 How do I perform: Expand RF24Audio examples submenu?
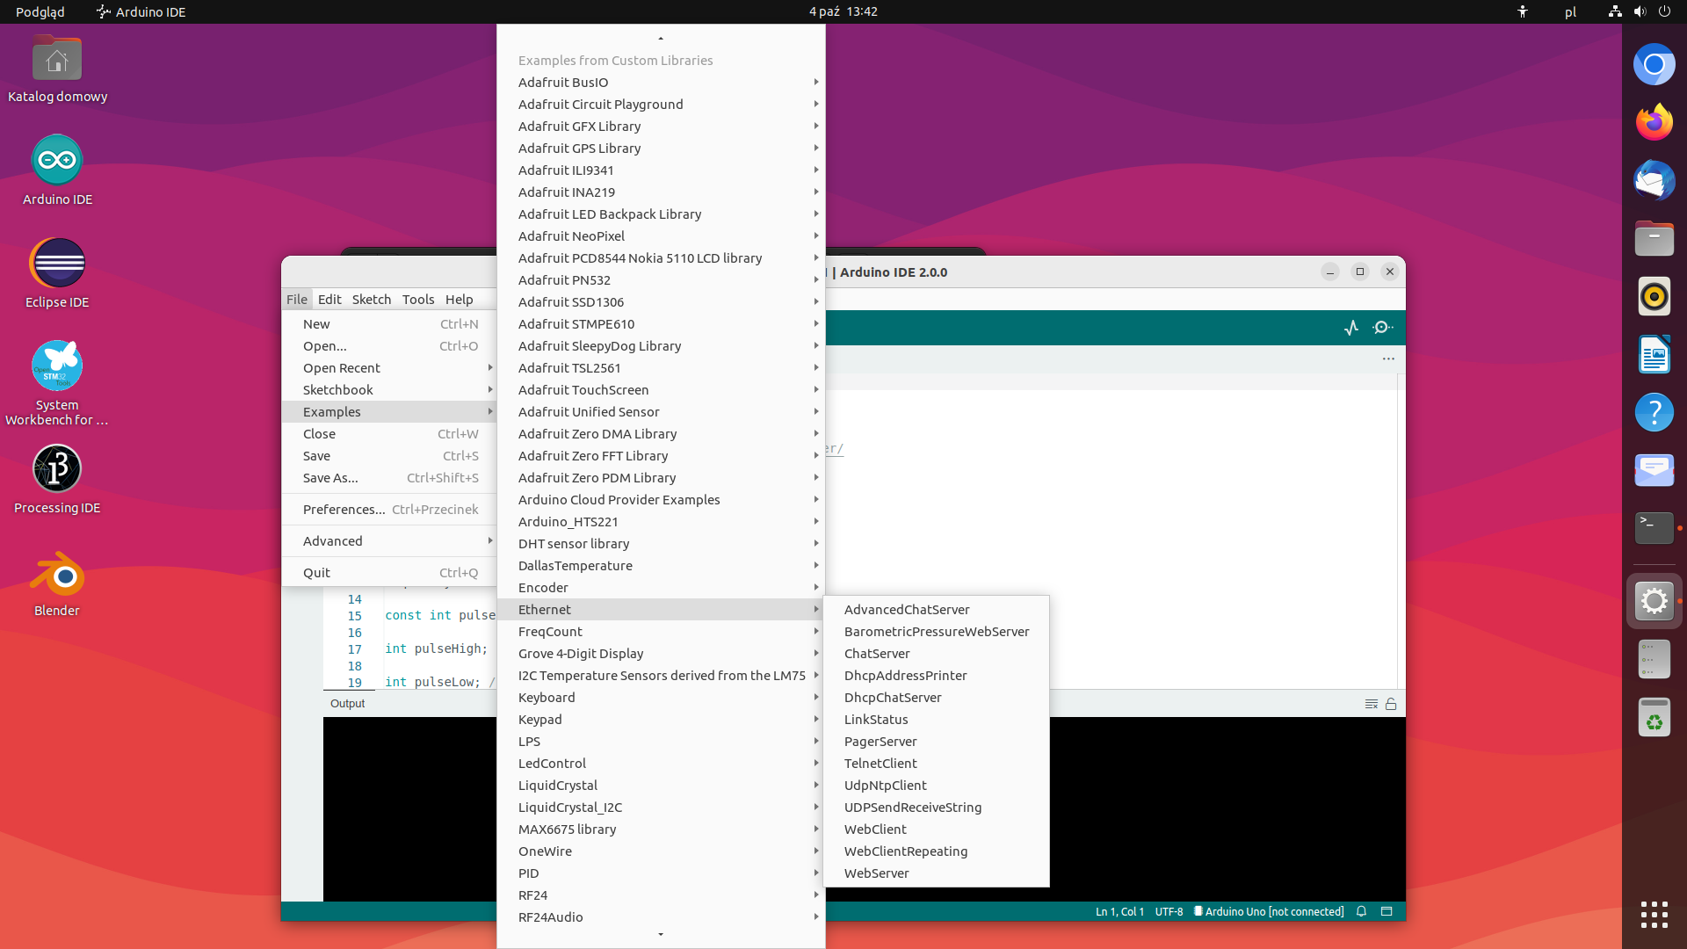(661, 917)
